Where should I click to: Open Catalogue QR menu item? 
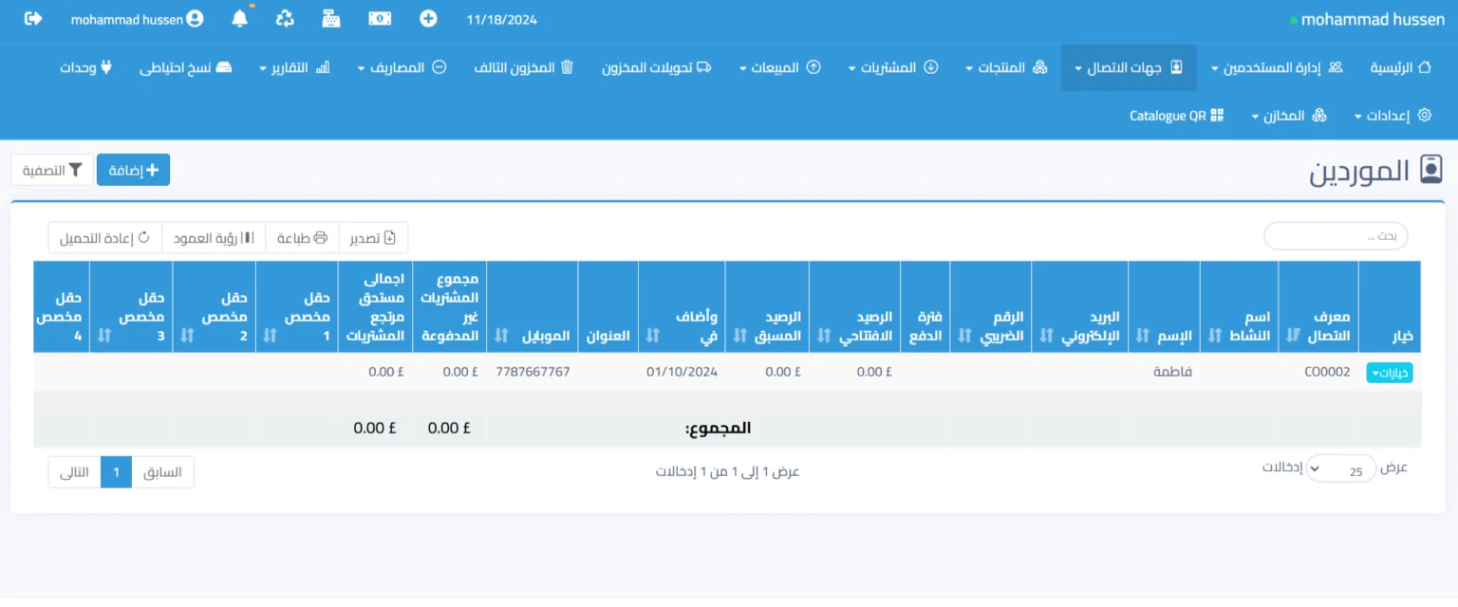1176,116
